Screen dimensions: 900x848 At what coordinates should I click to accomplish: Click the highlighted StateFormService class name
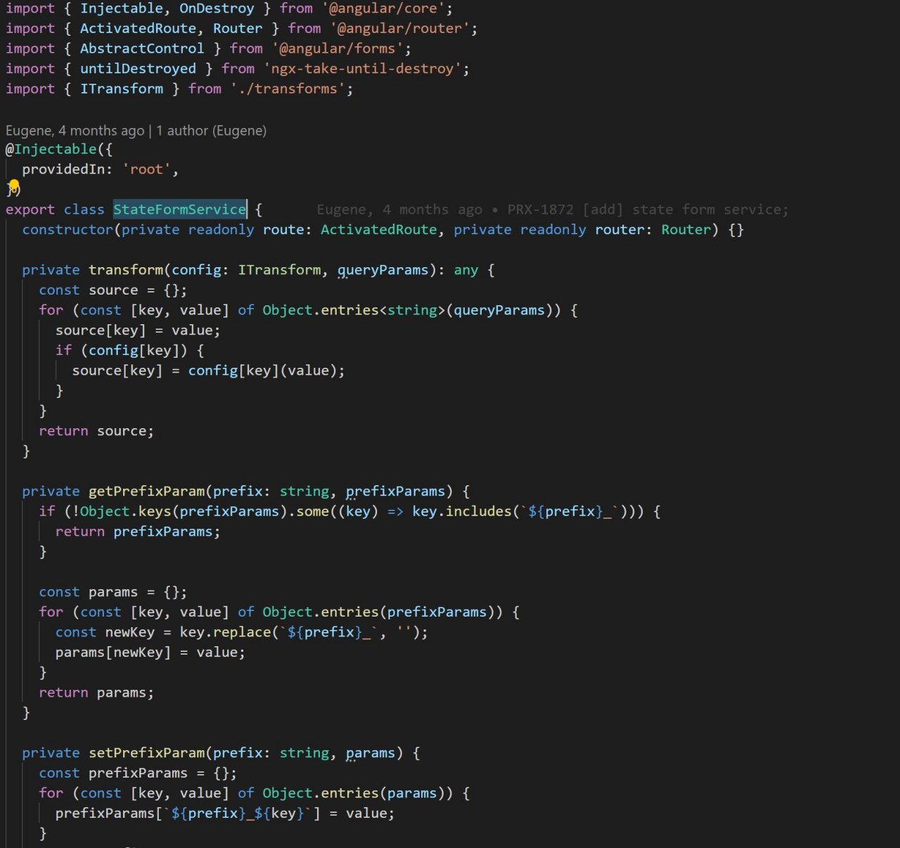tap(180, 210)
